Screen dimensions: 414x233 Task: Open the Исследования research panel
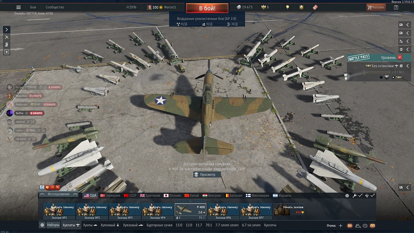[59, 194]
